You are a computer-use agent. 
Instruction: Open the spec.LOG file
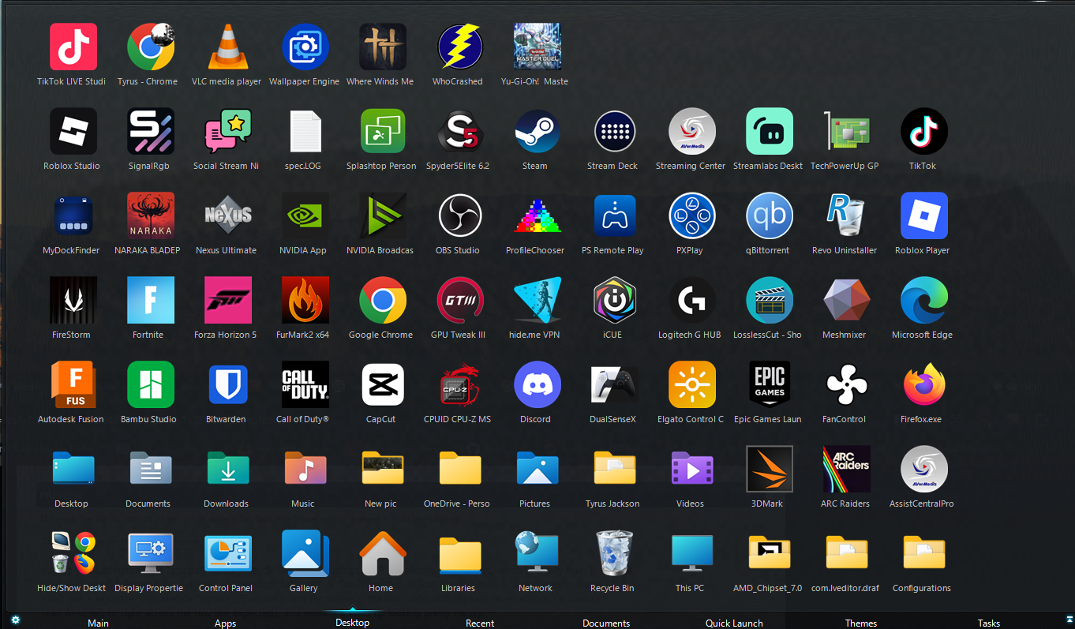click(x=304, y=132)
